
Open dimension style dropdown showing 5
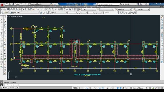click(x=106, y=9)
